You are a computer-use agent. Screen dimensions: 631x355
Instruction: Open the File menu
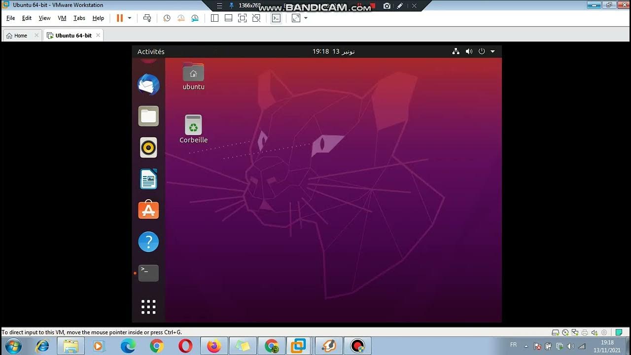[10, 18]
